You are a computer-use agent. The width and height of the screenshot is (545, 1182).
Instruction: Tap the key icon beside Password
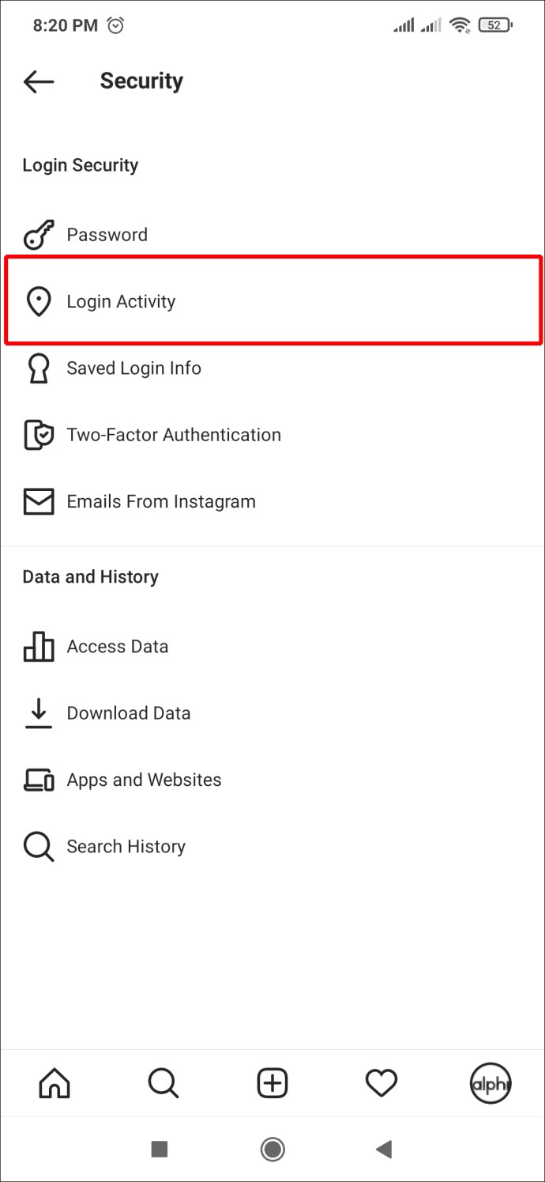[x=39, y=235]
